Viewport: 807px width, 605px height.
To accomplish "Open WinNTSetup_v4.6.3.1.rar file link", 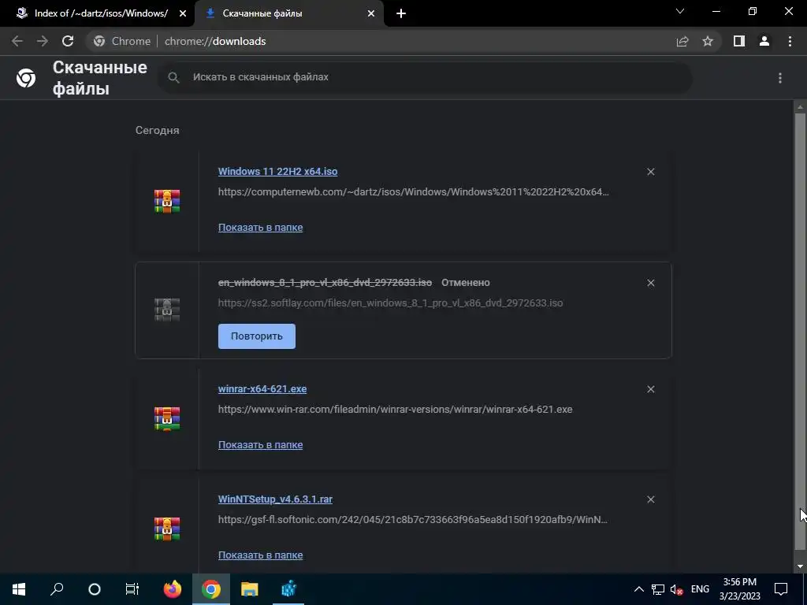I will point(275,499).
